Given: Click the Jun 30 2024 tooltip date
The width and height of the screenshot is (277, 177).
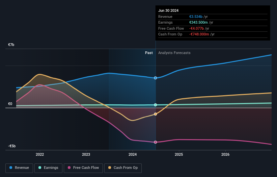Looking at the screenshot, I should pyautogui.click(x=168, y=10).
